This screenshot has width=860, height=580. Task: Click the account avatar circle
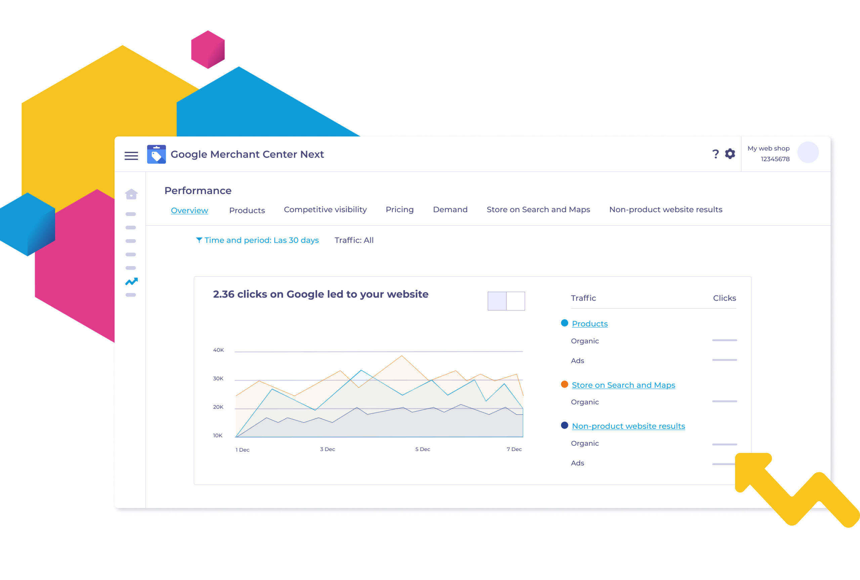coord(808,152)
